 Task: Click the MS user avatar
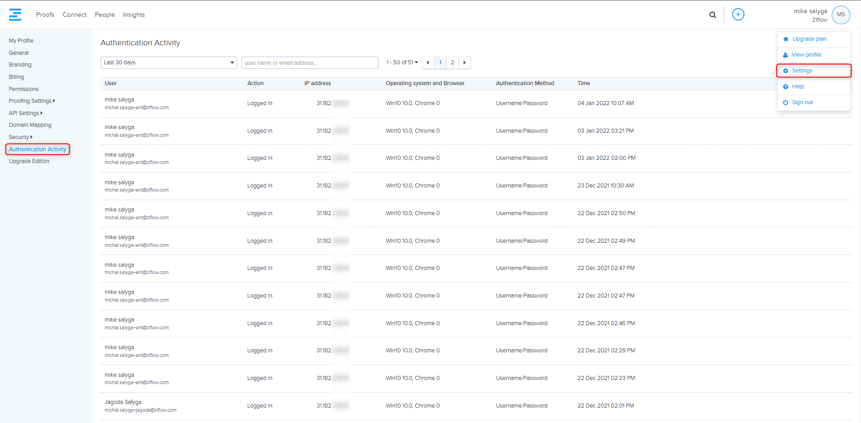pyautogui.click(x=841, y=14)
